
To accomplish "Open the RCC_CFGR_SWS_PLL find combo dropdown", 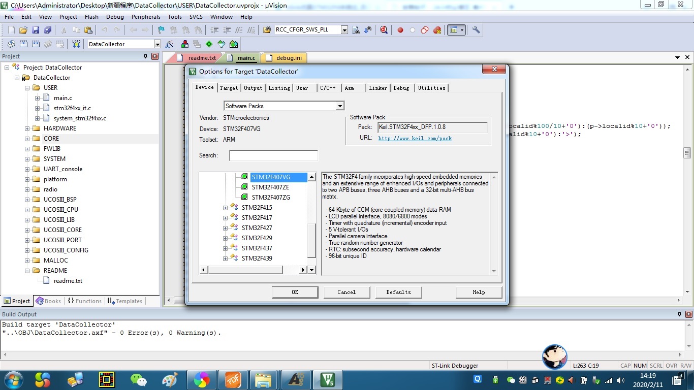I will pos(344,30).
